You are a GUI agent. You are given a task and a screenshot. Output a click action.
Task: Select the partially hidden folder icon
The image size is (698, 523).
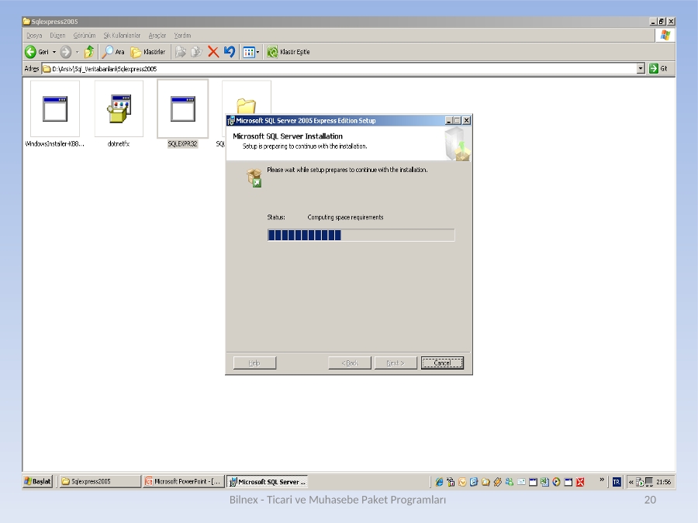point(246,105)
